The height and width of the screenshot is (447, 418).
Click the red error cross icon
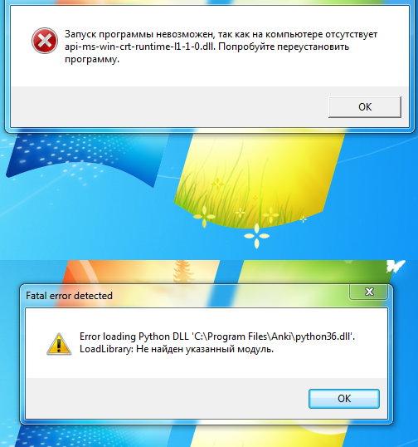click(45, 41)
